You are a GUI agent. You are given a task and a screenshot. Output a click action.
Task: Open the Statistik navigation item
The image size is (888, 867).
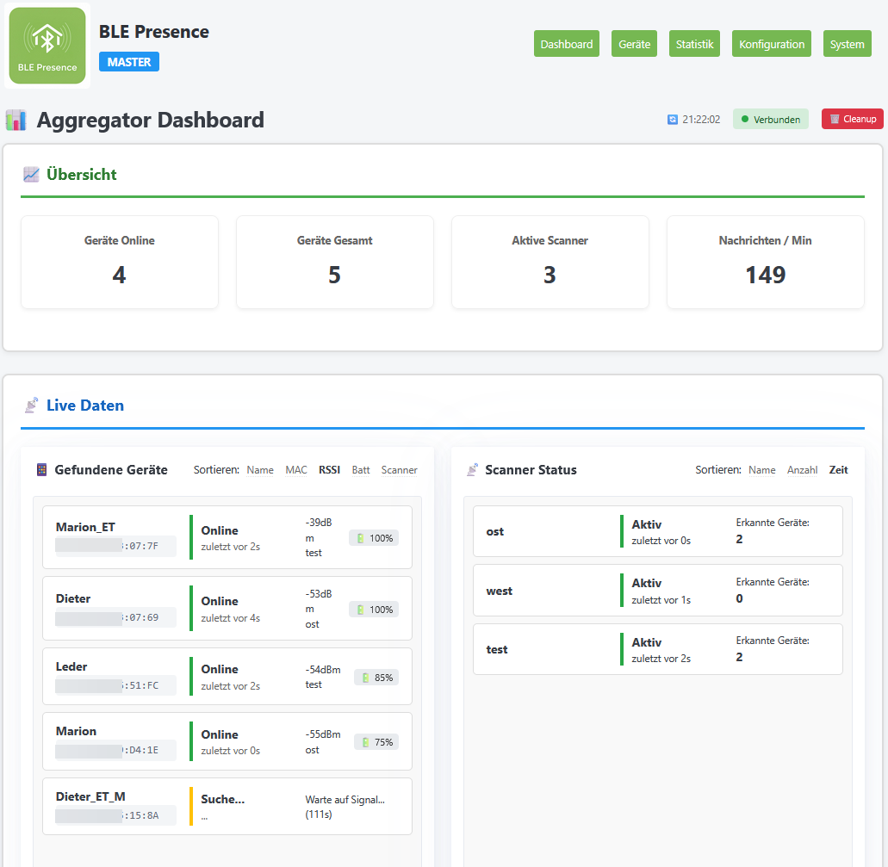click(x=694, y=44)
